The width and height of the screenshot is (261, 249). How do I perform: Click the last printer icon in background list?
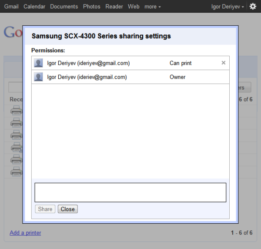pos(17,172)
